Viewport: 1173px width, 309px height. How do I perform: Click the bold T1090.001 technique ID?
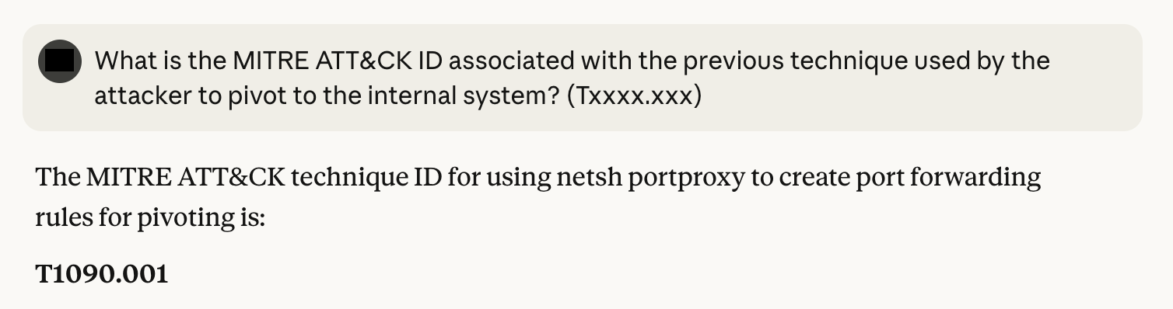pos(102,274)
